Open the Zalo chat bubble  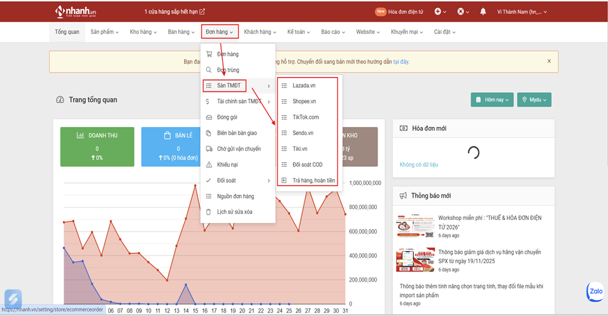[x=596, y=292]
